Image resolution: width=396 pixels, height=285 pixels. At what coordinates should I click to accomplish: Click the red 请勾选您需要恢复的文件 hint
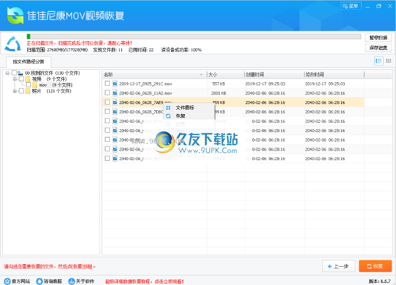click(x=50, y=267)
